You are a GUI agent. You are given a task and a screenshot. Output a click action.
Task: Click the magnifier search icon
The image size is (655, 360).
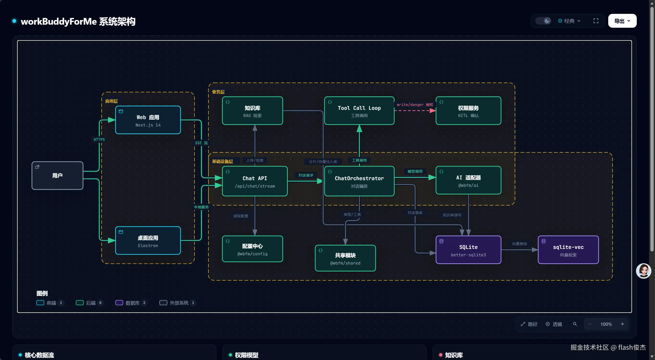[575, 324]
